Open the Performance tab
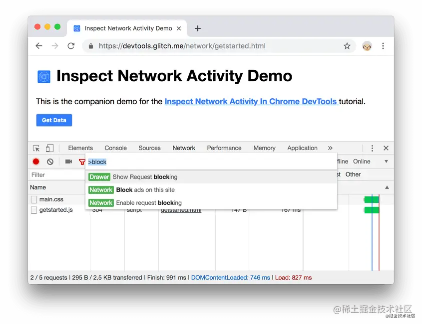 point(224,148)
